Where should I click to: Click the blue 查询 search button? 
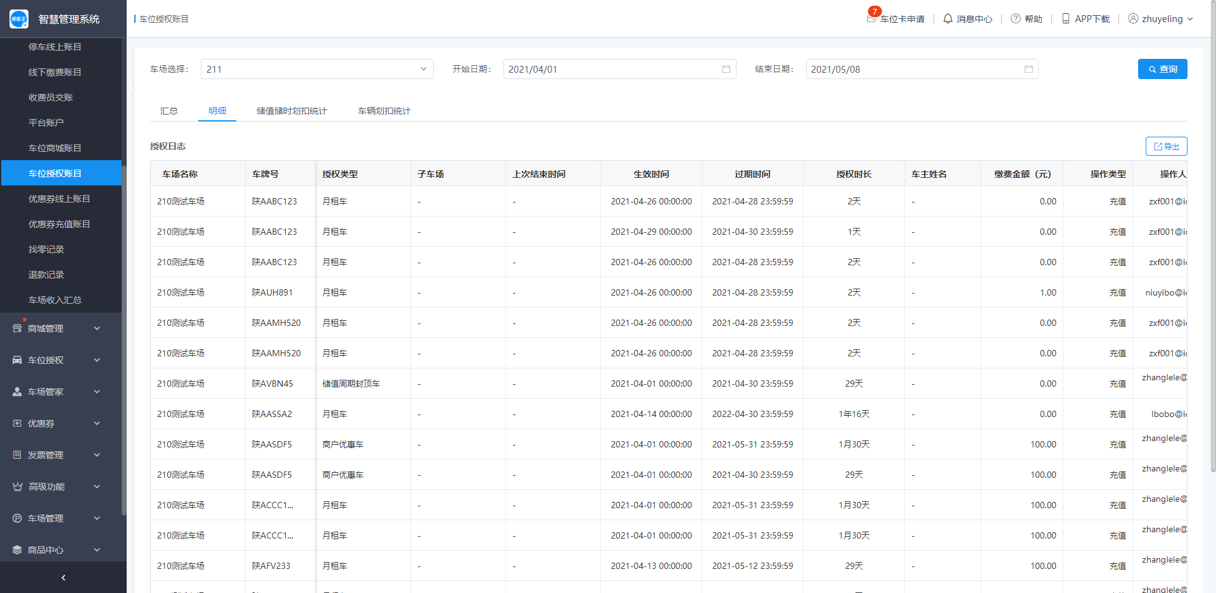(x=1162, y=69)
